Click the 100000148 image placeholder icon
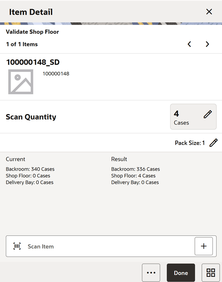Image resolution: width=222 pixels, height=282 pixels. (21, 82)
